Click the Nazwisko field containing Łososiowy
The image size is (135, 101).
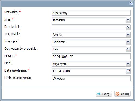coord(91,13)
